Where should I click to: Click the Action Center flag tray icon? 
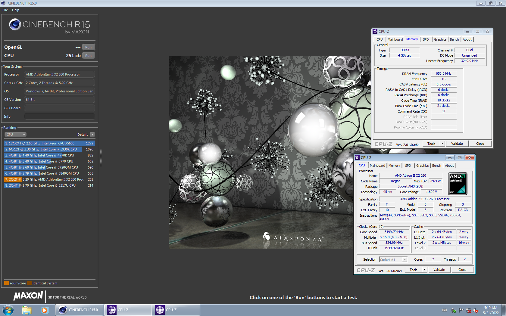coord(461,310)
